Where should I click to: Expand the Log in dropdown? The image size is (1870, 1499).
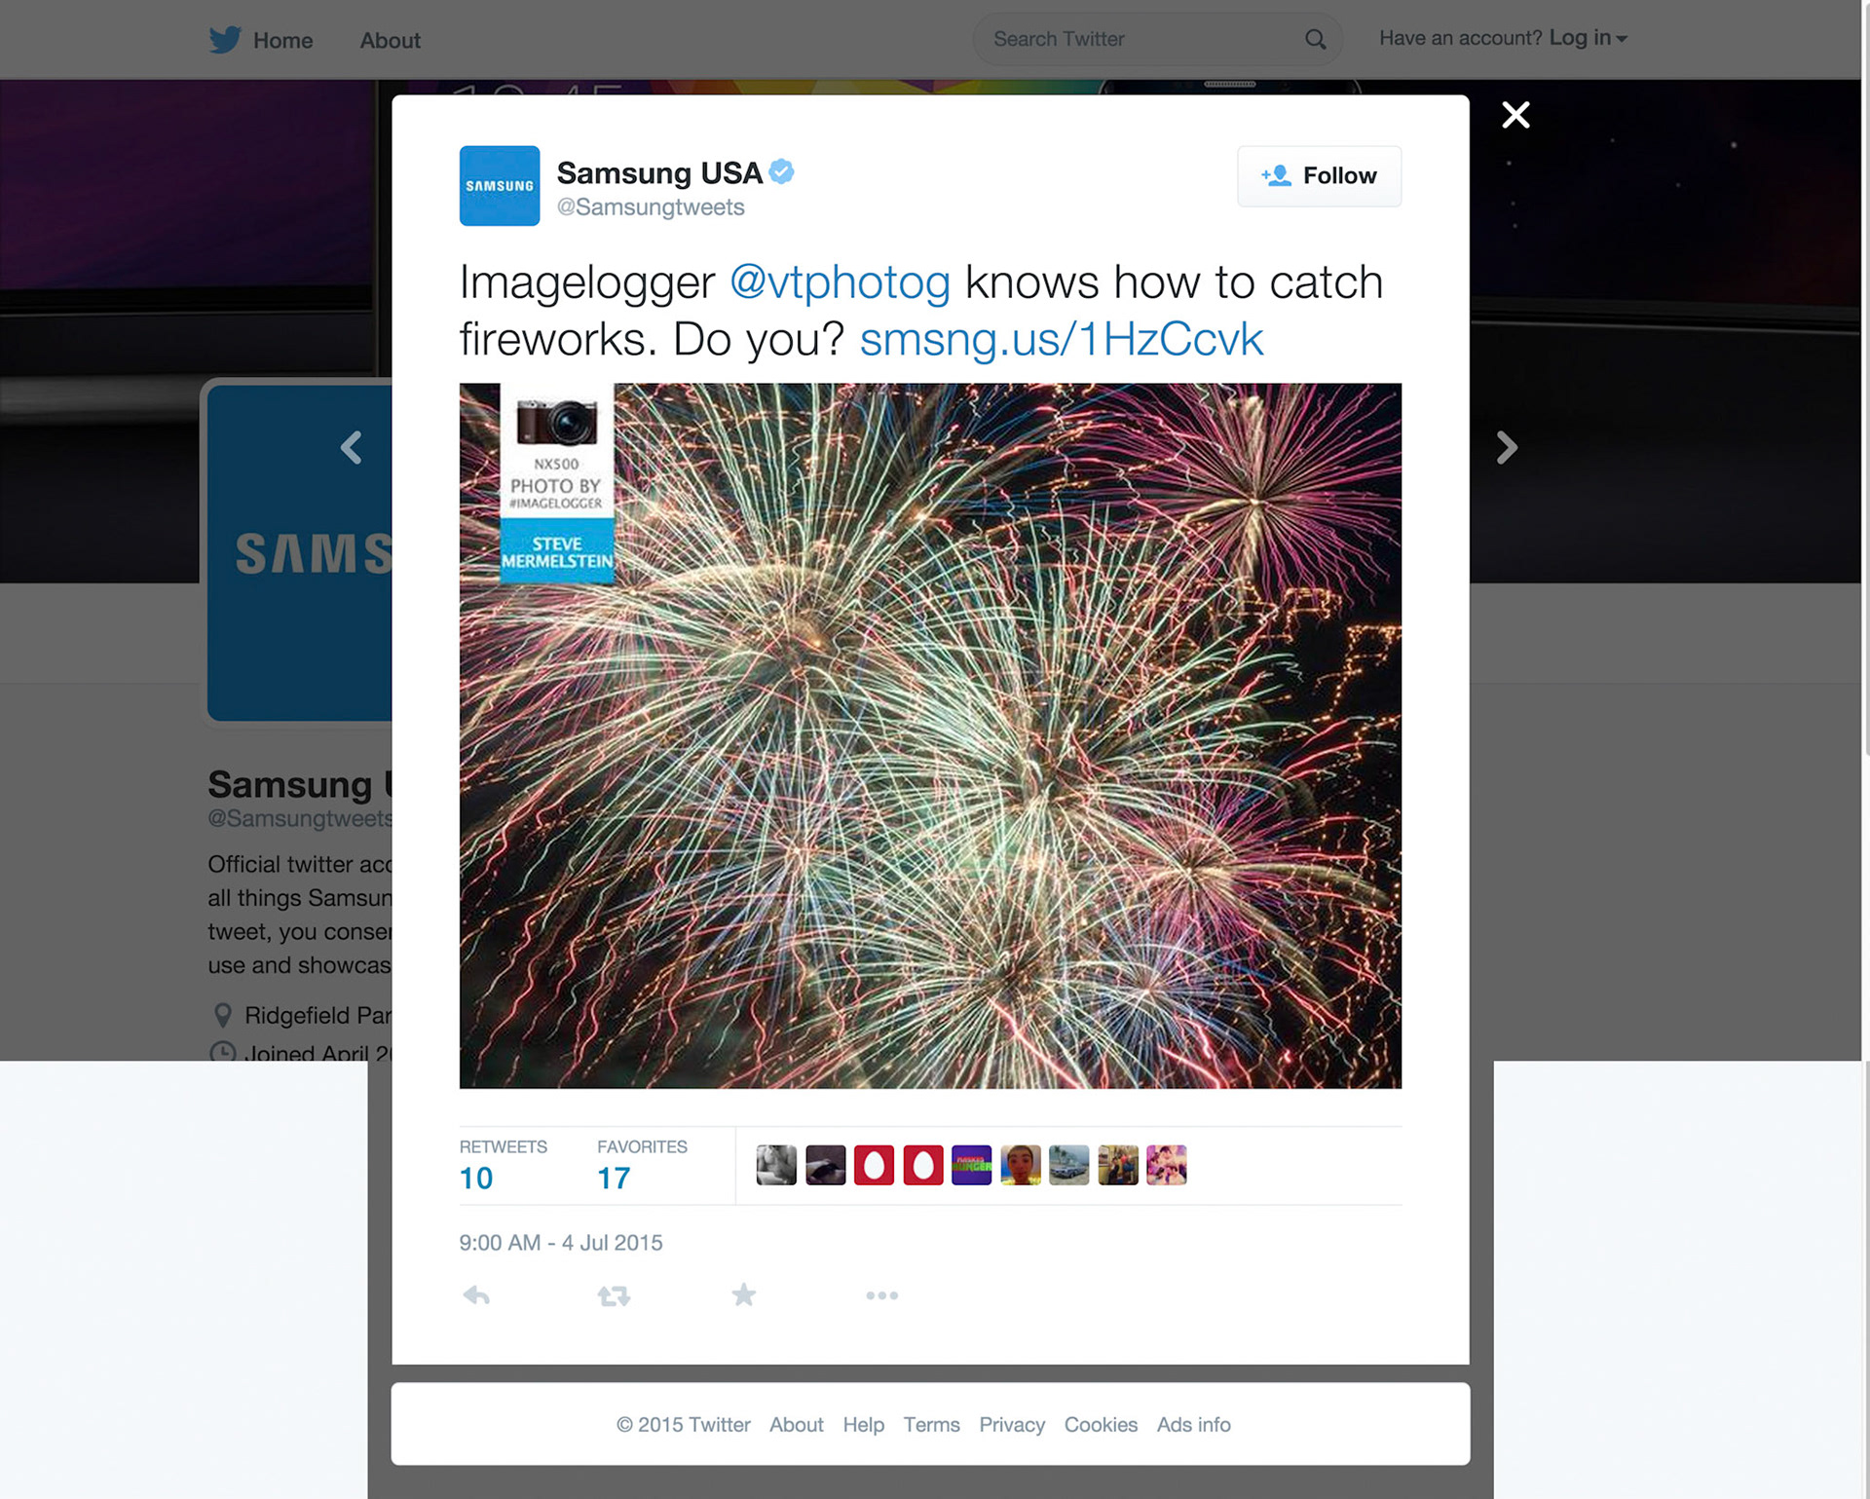(1589, 38)
